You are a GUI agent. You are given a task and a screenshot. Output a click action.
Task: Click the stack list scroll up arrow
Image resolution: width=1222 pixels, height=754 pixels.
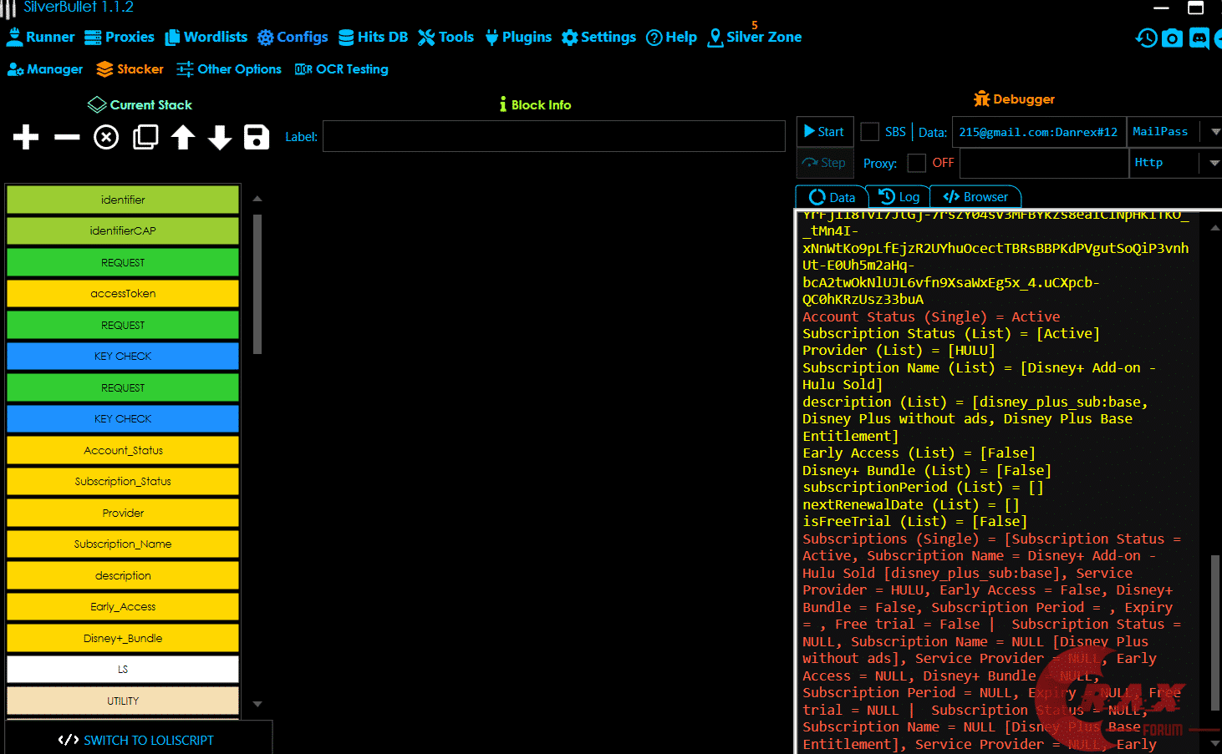tap(257, 199)
